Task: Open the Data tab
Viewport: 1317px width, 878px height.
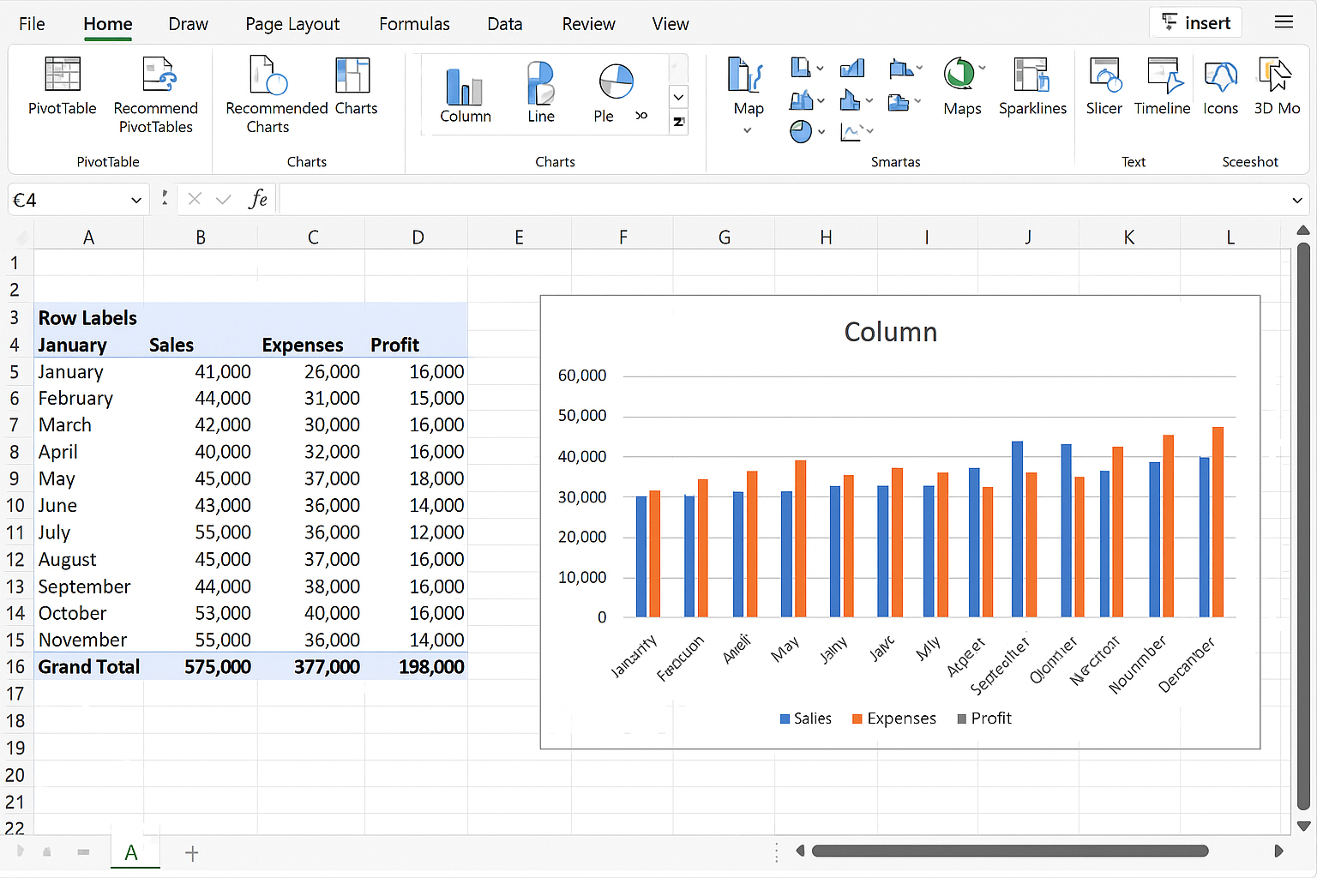Action: (x=505, y=24)
